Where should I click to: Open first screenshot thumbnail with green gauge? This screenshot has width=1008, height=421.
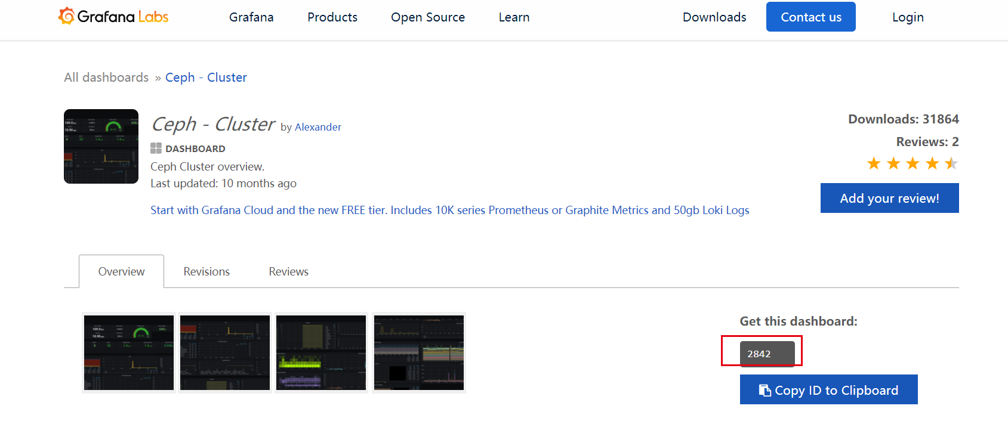[x=129, y=352]
